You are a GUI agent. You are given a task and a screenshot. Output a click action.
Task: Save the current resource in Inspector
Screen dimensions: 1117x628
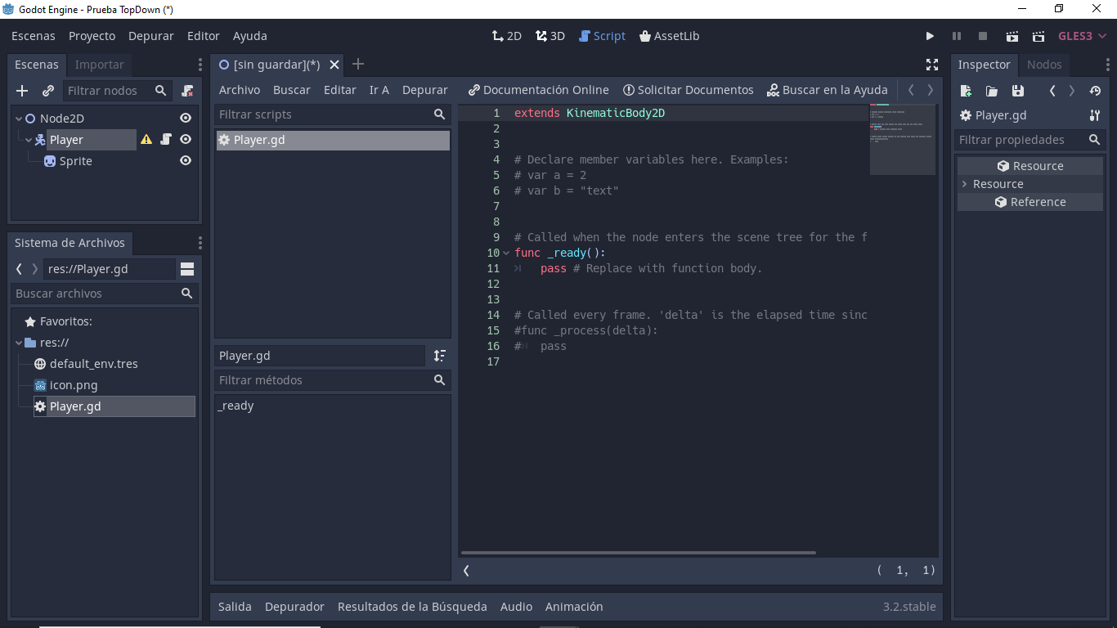coord(1018,91)
